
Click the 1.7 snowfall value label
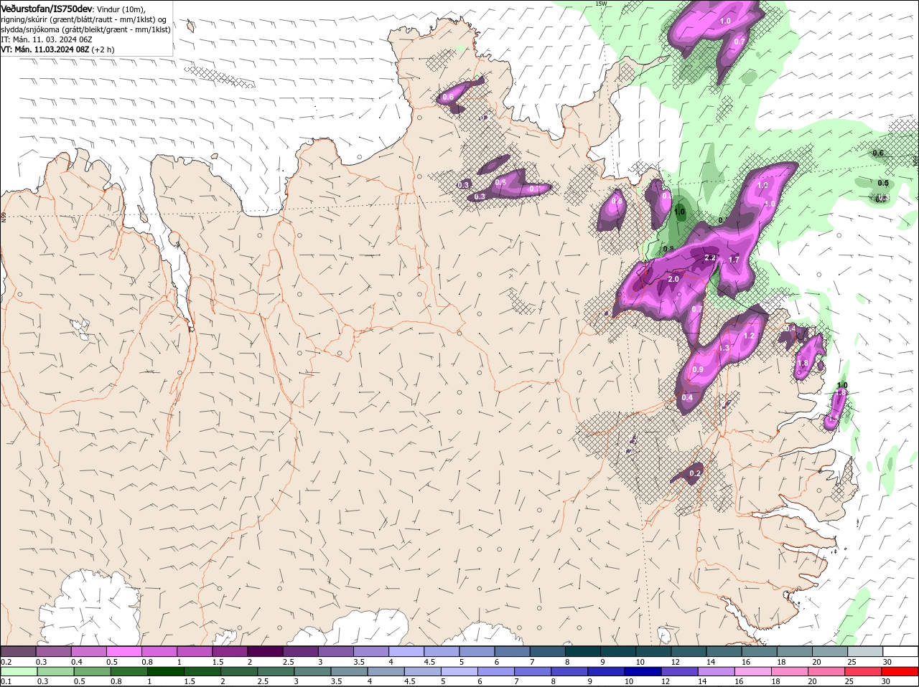coord(734,260)
